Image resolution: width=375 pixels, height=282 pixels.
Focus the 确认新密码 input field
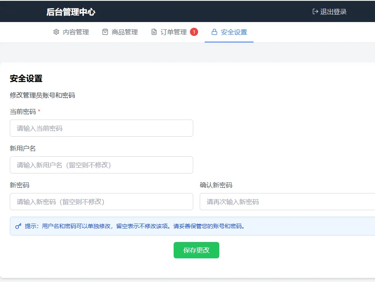(x=285, y=201)
